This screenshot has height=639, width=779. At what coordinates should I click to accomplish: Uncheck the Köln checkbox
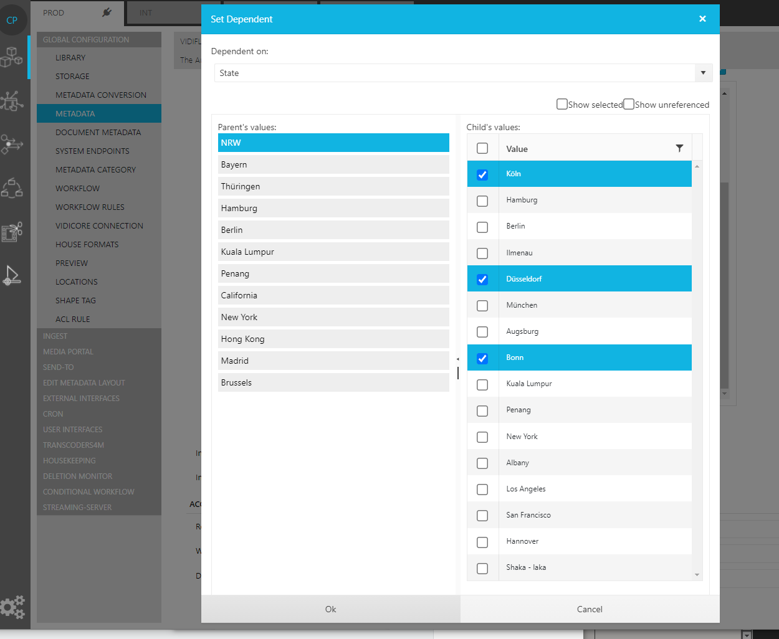pyautogui.click(x=482, y=175)
